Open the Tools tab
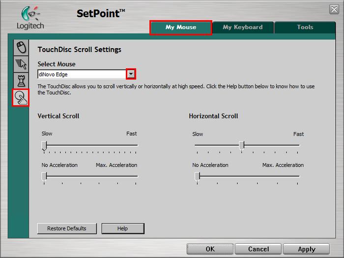The height and width of the screenshot is (258, 344). coord(305,28)
